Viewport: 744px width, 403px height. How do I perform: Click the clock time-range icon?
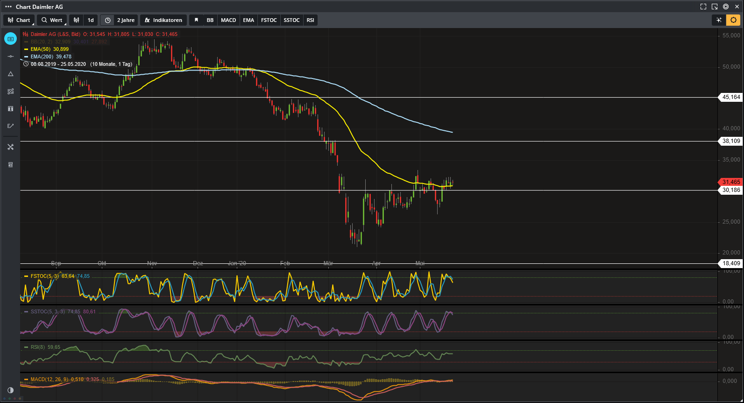(107, 20)
